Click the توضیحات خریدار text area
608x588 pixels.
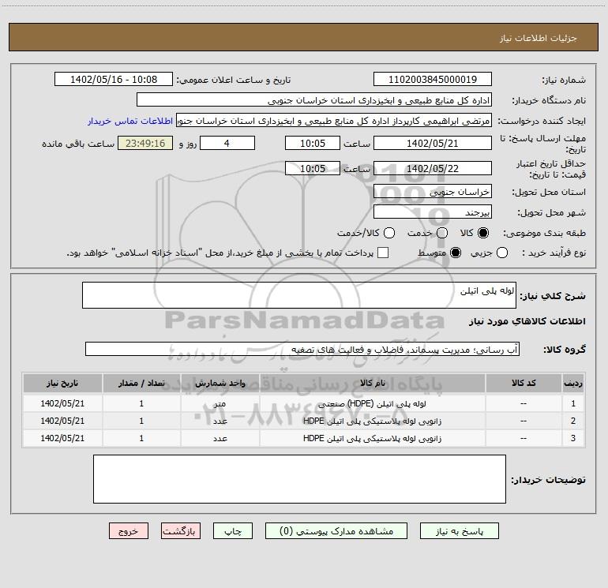click(x=300, y=479)
